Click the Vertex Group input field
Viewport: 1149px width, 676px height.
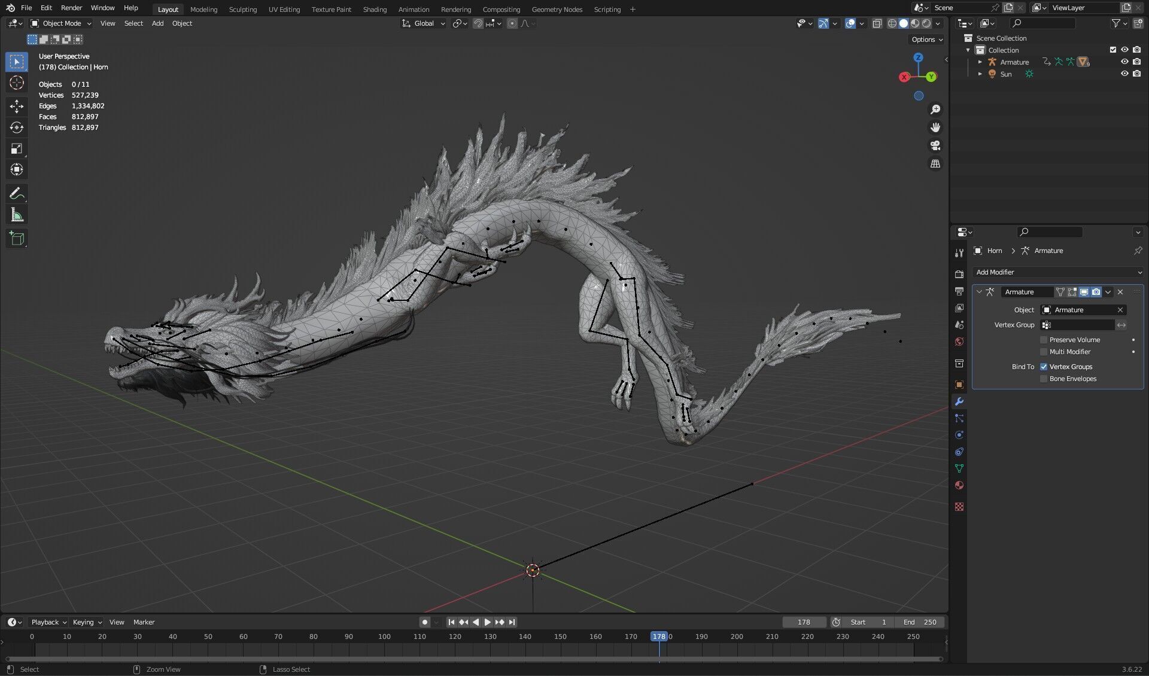(1077, 325)
